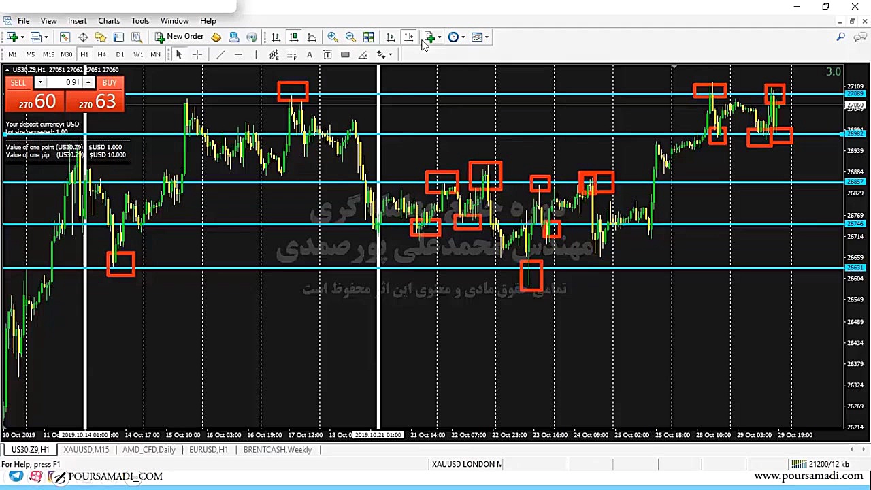Select the Fibonacci retracement tool
The height and width of the screenshot is (490, 871).
pyautogui.click(x=291, y=54)
